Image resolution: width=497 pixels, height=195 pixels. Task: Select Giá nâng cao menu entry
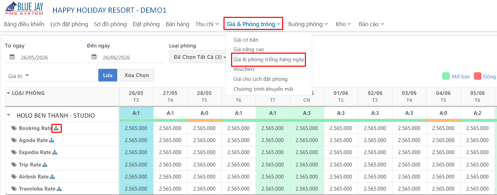[x=249, y=50]
